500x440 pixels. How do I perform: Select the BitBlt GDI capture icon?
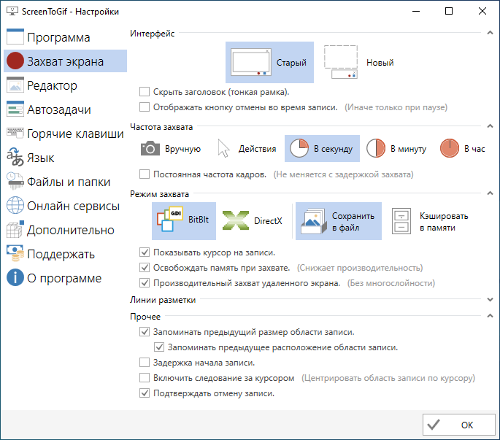(x=169, y=219)
